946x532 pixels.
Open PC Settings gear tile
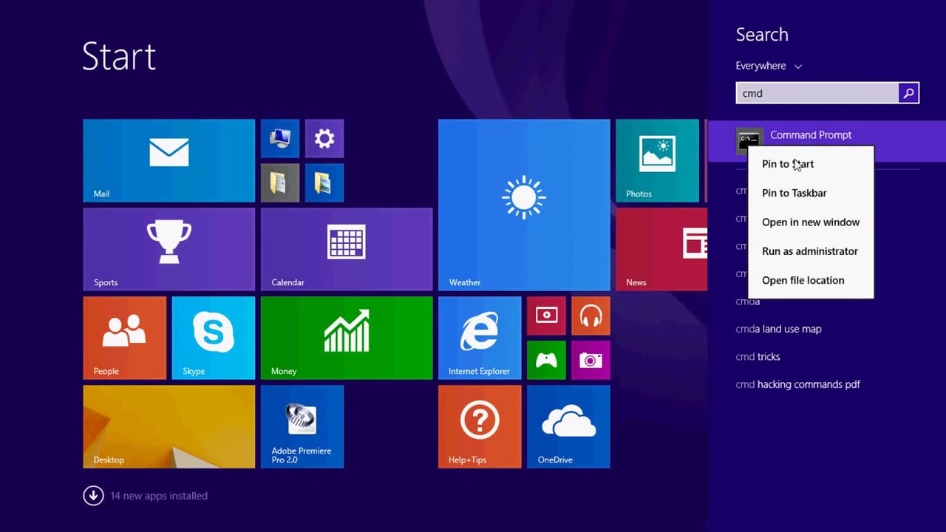(x=324, y=138)
